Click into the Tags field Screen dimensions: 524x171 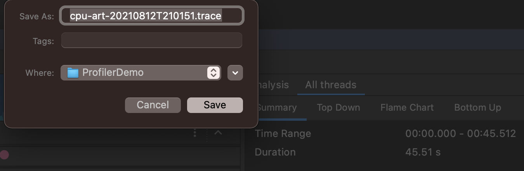point(152,40)
